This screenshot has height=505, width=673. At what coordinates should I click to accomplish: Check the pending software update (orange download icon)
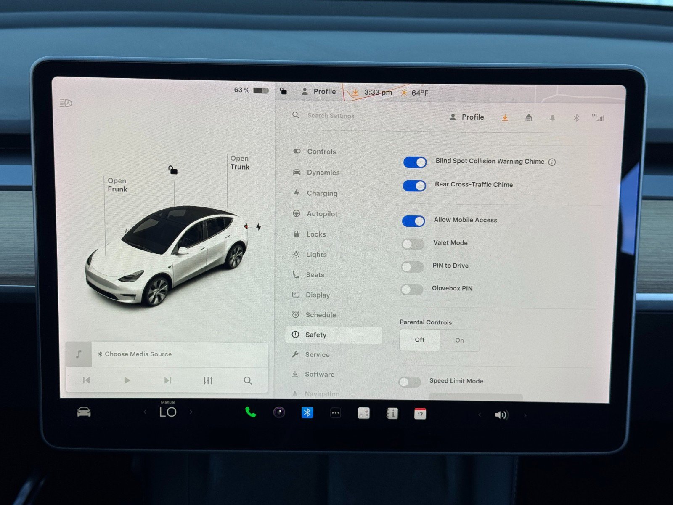(504, 118)
